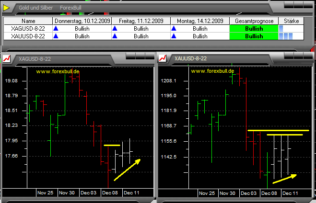Click blue bullish arrow for XAUUSD Freitag

(x=115, y=36)
